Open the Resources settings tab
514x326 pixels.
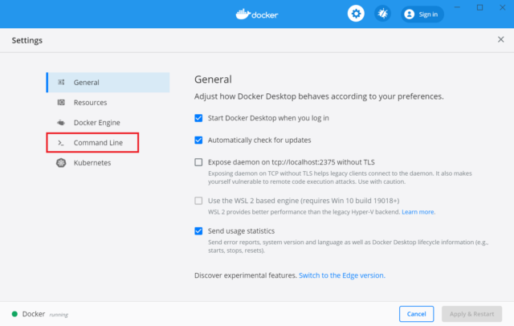(108, 103)
